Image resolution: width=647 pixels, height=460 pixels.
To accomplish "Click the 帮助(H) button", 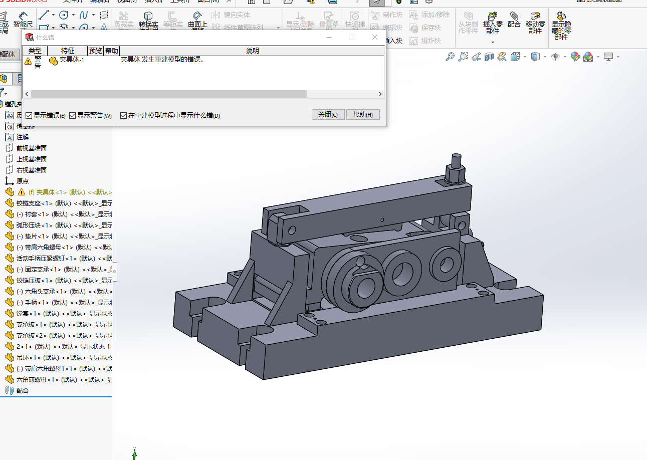I will [363, 115].
